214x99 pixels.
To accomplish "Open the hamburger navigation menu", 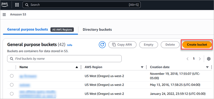I will pos(4,14).
